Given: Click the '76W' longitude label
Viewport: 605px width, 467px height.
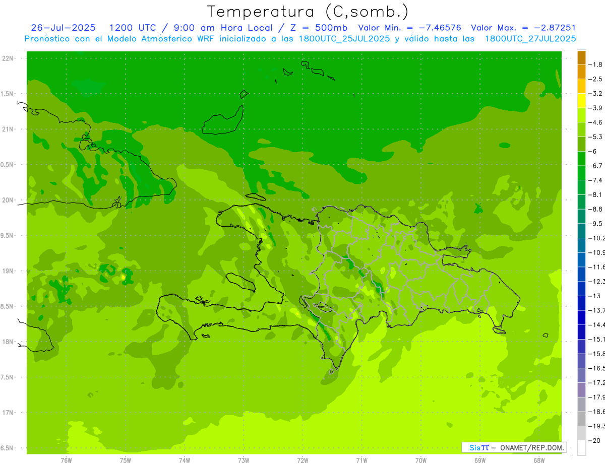Looking at the screenshot, I should tap(66, 460).
